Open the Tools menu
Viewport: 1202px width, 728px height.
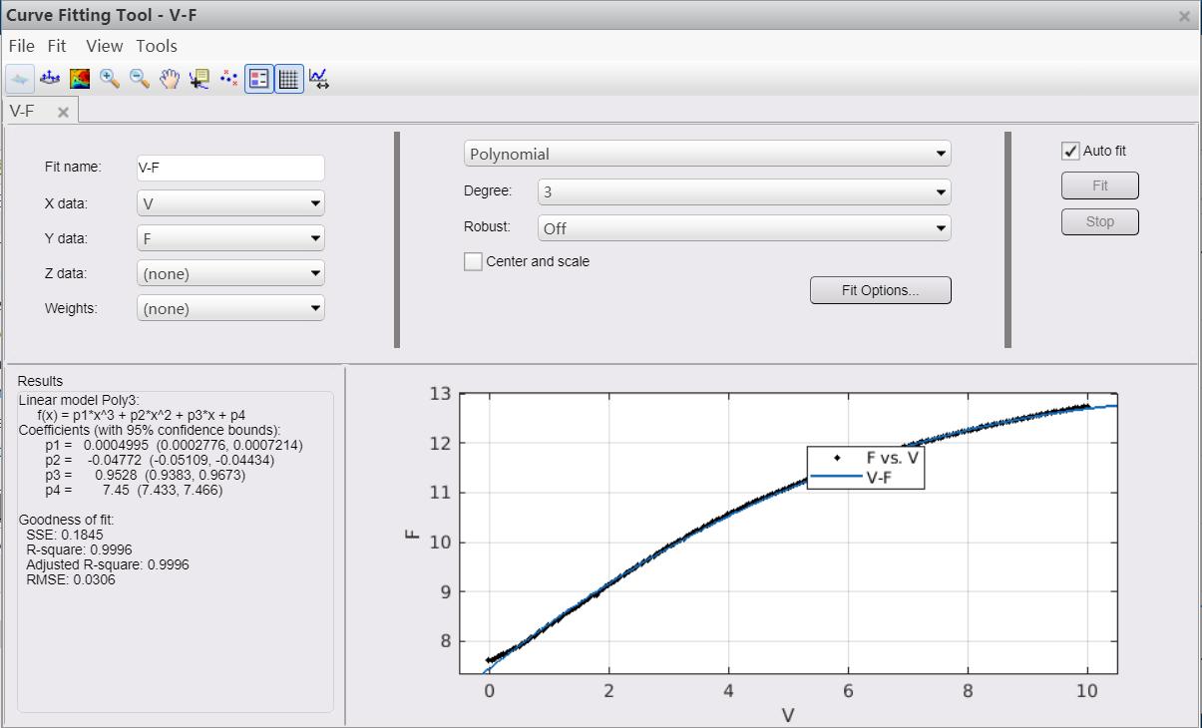157,46
